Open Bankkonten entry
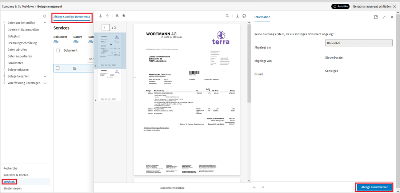Viewport: 400px width, 193px height. pos(16,63)
